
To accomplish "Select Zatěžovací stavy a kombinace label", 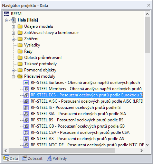I will (x=51, y=33).
